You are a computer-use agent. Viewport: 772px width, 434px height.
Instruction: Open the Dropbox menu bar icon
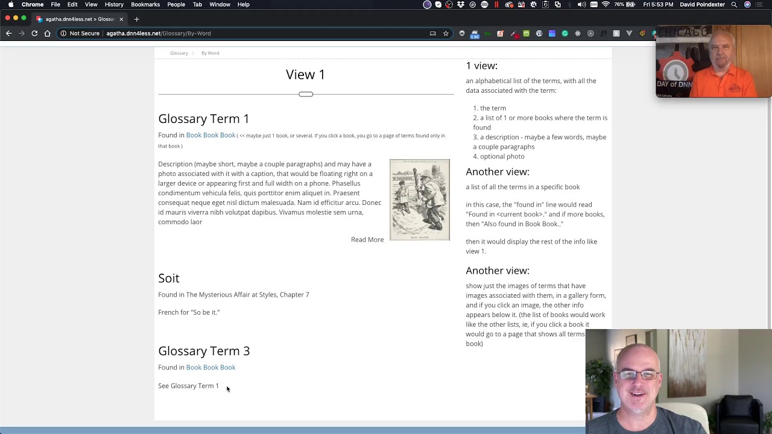[x=461, y=5]
